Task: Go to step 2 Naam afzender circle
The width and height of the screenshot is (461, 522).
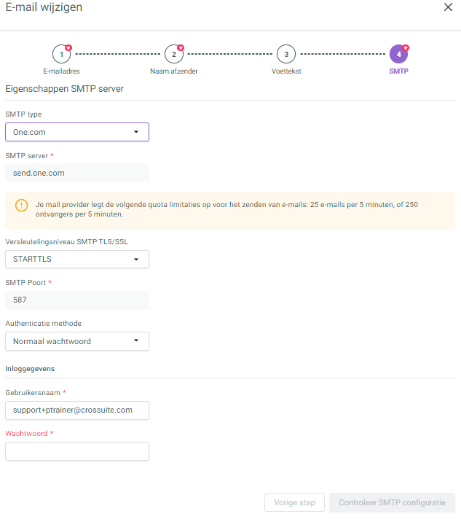Action: [174, 54]
